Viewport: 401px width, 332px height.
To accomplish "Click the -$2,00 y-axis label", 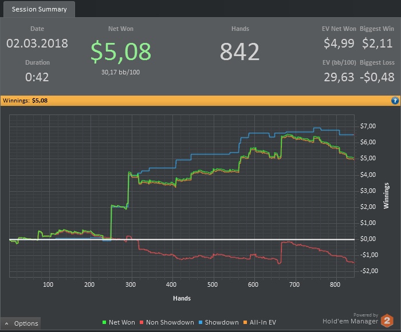I will [x=368, y=271].
